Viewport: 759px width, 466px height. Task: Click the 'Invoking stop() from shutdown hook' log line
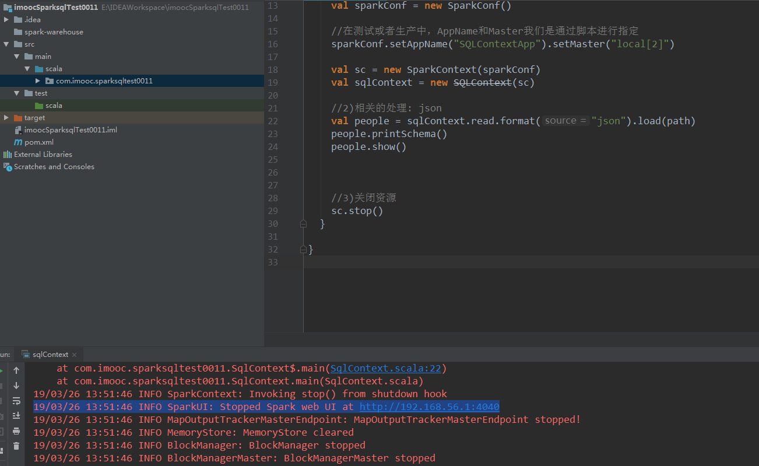pyautogui.click(x=240, y=394)
